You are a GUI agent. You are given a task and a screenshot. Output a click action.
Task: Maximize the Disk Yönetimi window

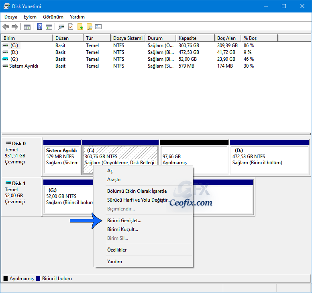point(284,6)
